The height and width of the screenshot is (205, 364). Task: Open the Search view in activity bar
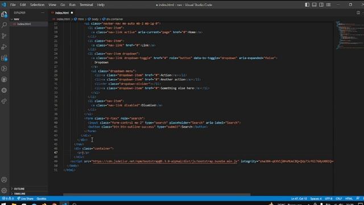pos(4,25)
